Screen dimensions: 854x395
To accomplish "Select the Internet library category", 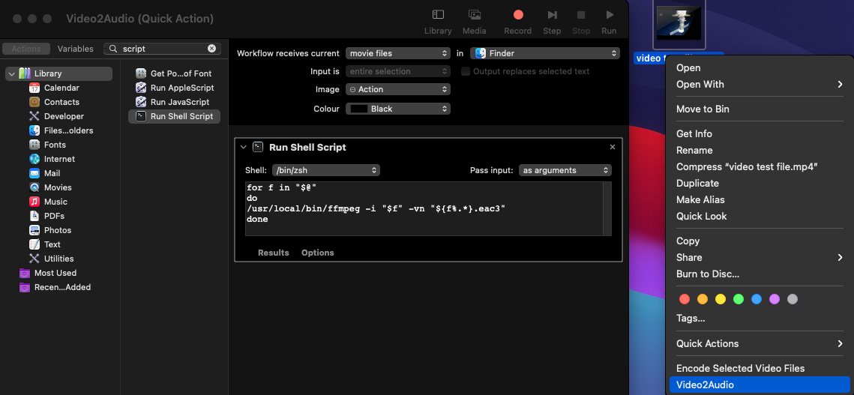I will [59, 159].
